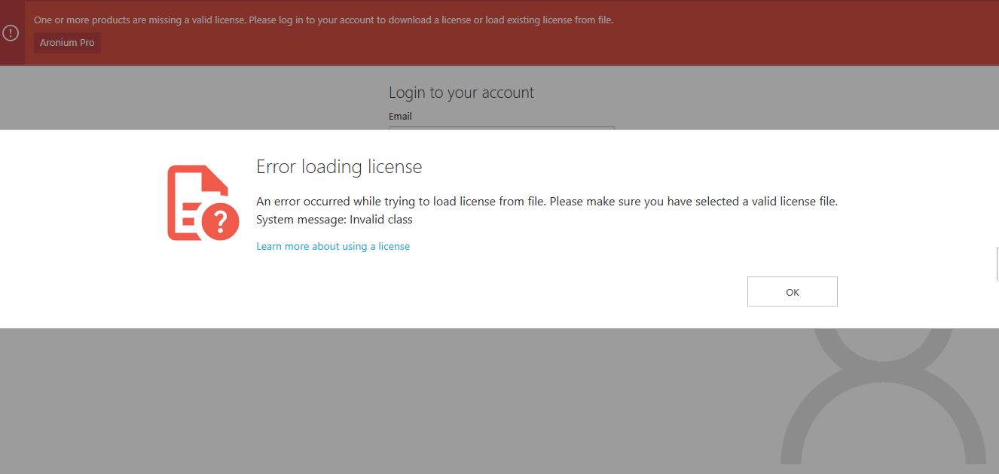Select the Error loading license dialog title
999x474 pixels.
(x=339, y=166)
